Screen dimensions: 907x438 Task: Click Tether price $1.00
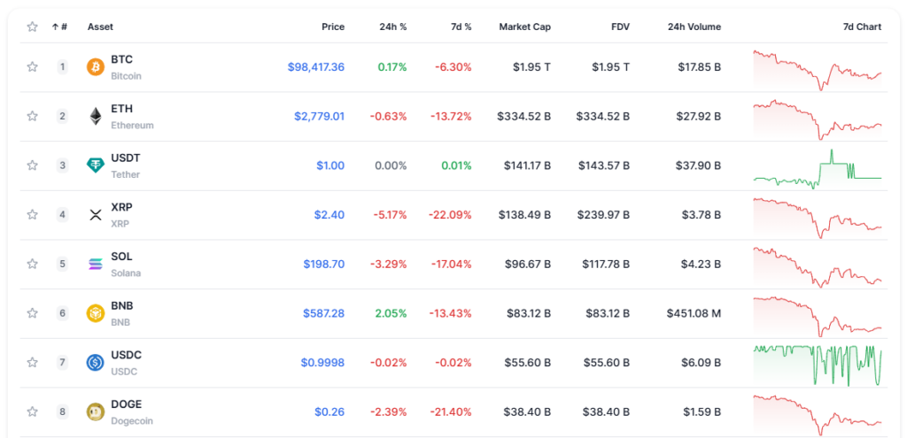tap(330, 165)
